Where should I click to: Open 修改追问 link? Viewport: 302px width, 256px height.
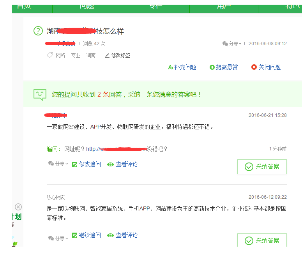click(x=90, y=164)
